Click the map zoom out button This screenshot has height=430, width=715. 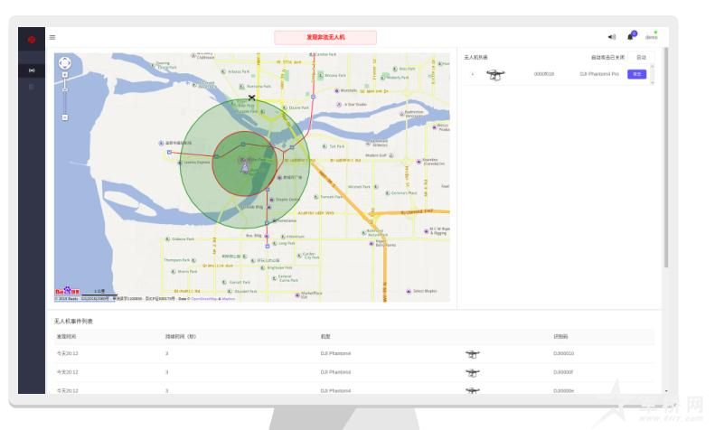point(64,117)
